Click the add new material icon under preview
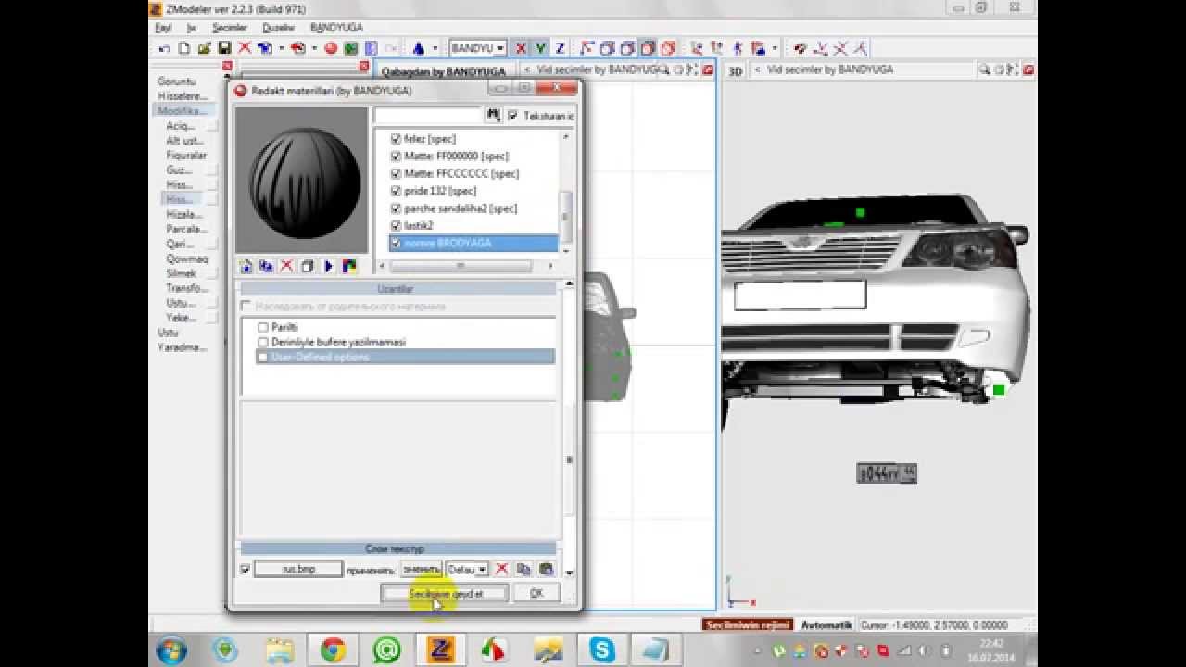1186x667 pixels. 246,266
